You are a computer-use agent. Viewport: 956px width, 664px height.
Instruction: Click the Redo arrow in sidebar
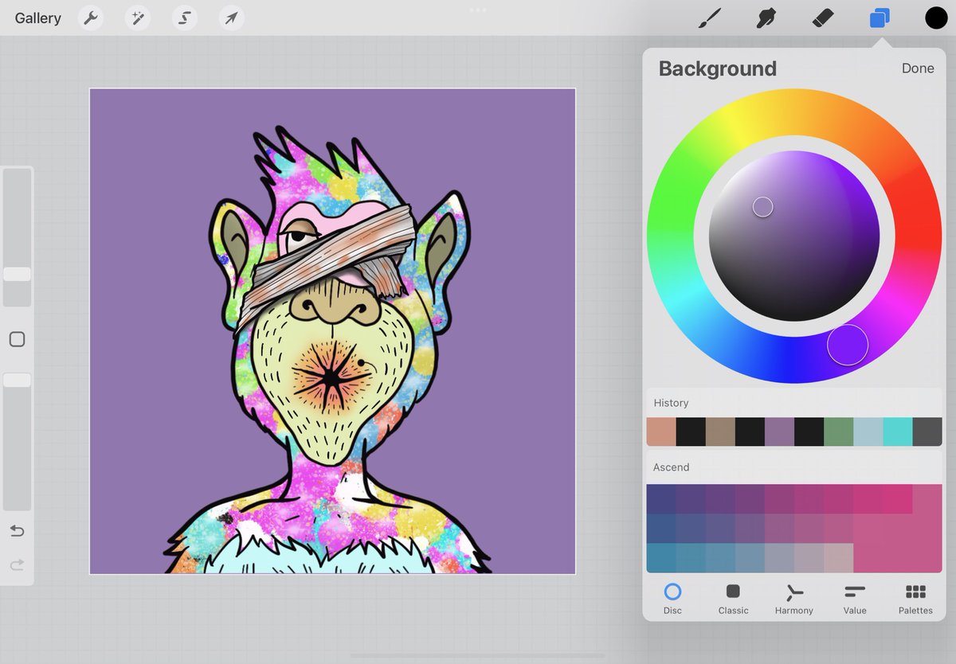click(17, 565)
